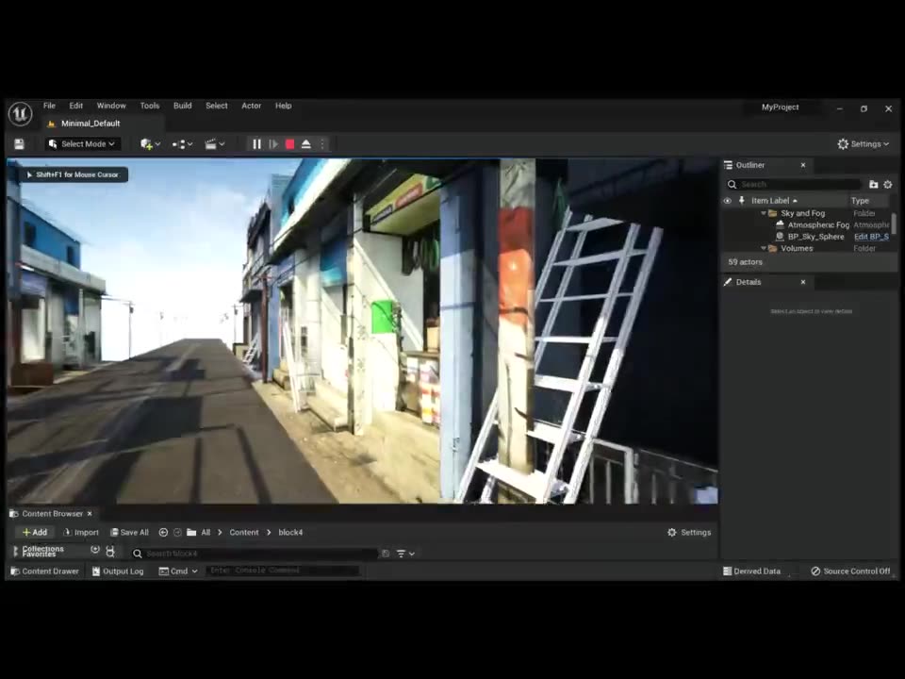
Task: Click the collections search icon
Action: pyautogui.click(x=110, y=552)
